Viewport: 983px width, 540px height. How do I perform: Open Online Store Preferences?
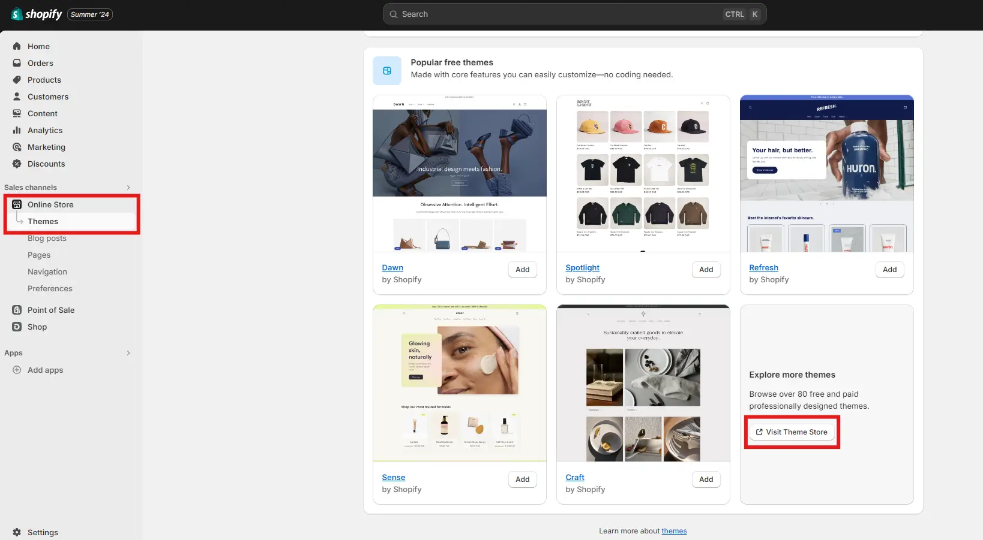[x=50, y=288]
